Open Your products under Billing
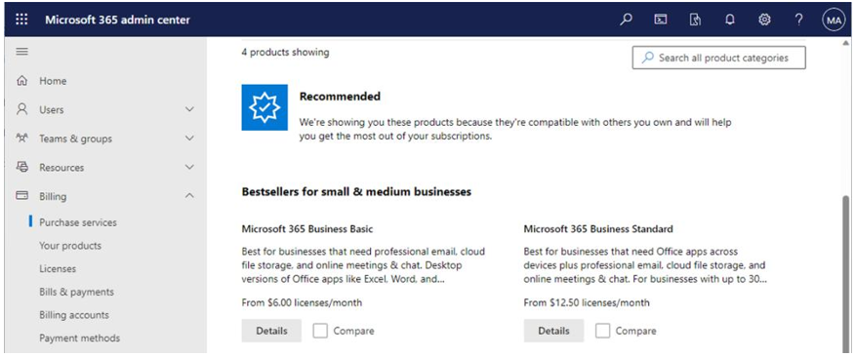The height and width of the screenshot is (357, 855). pyautogui.click(x=70, y=246)
